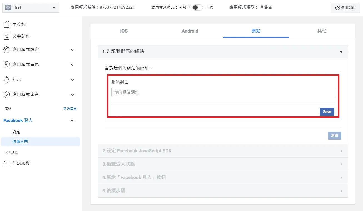Click the 應用程式審查 shield icon
Screen dimensions: 363x211
click(7, 95)
